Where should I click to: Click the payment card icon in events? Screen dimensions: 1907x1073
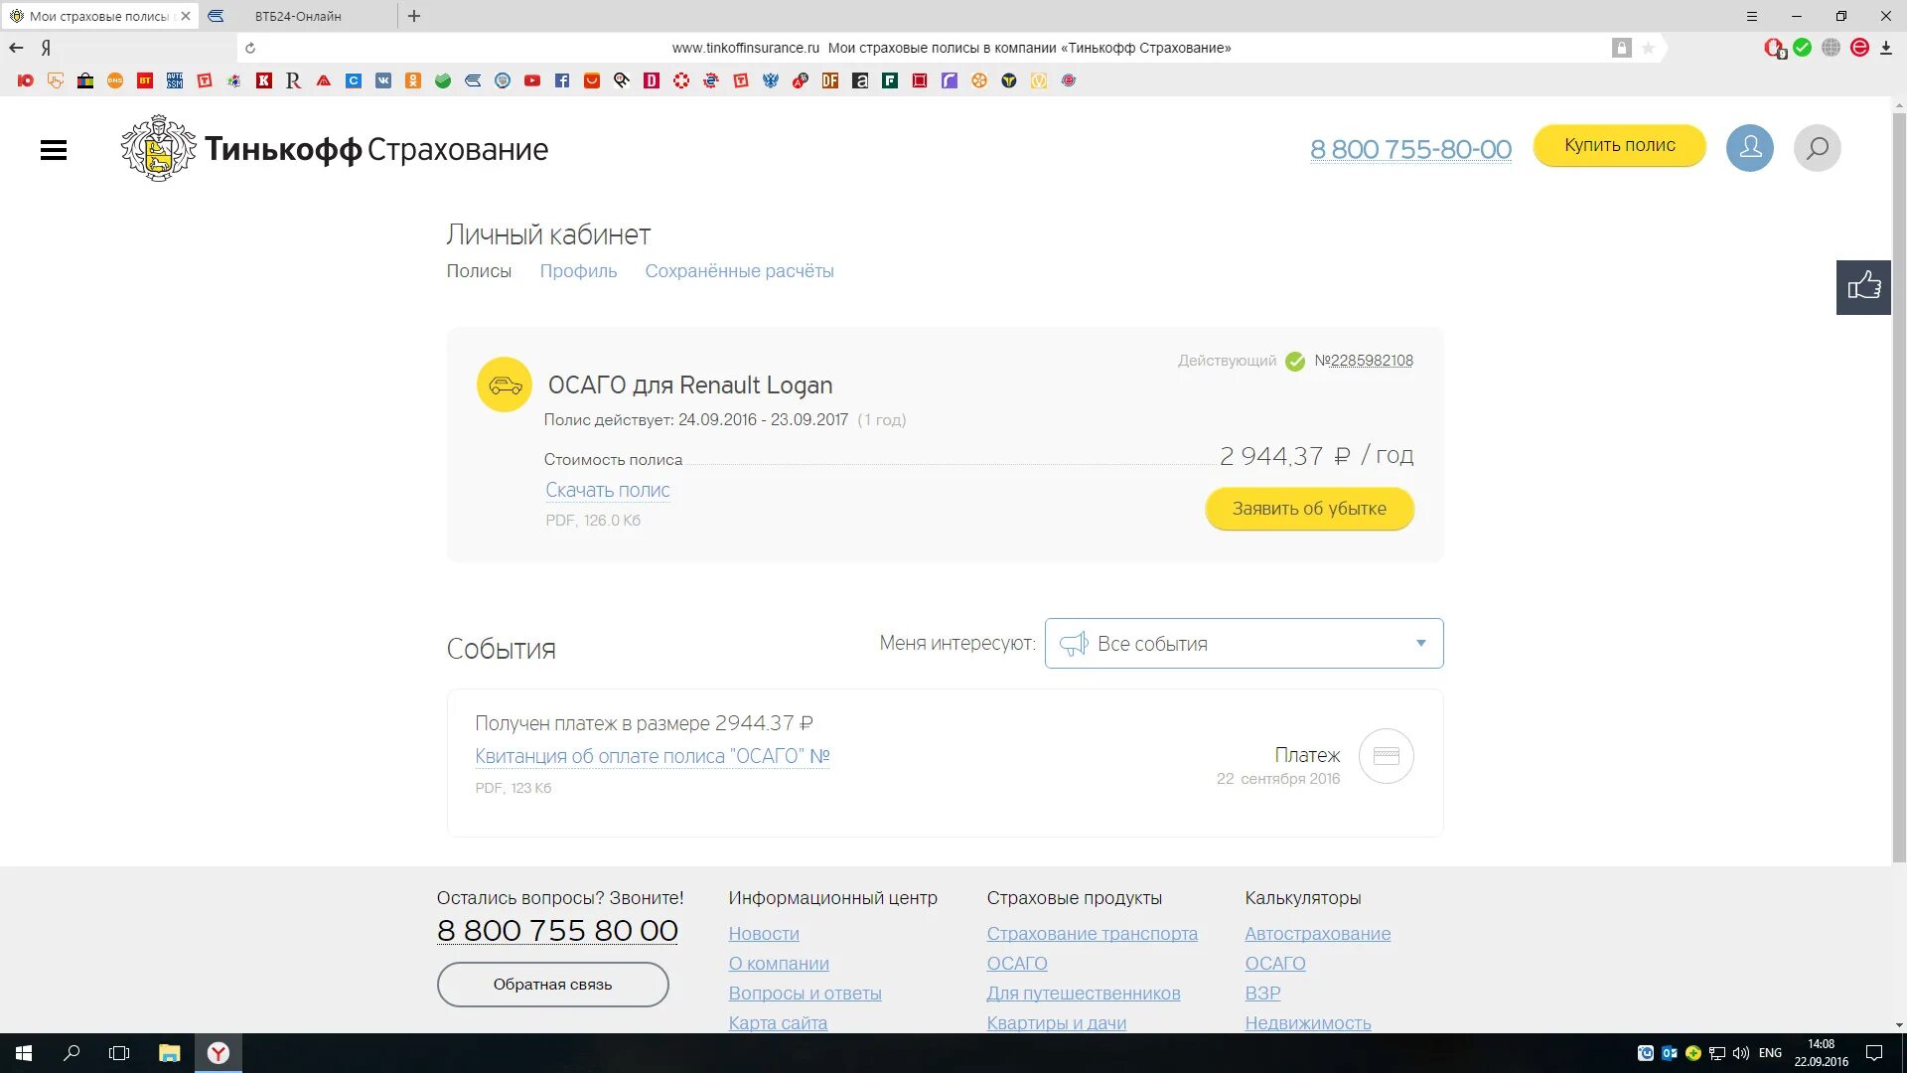point(1386,756)
